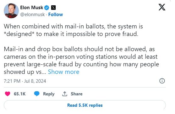
Task: Expand tweet with Show more
Action: point(63,72)
